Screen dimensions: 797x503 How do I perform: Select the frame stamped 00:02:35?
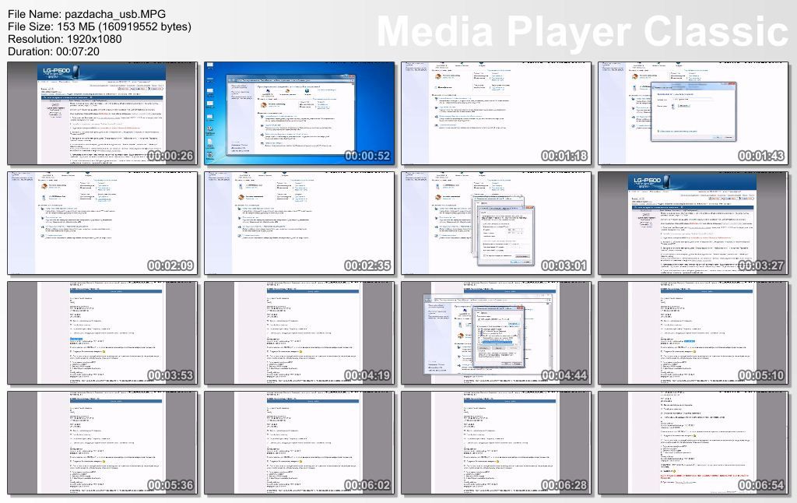click(300, 223)
